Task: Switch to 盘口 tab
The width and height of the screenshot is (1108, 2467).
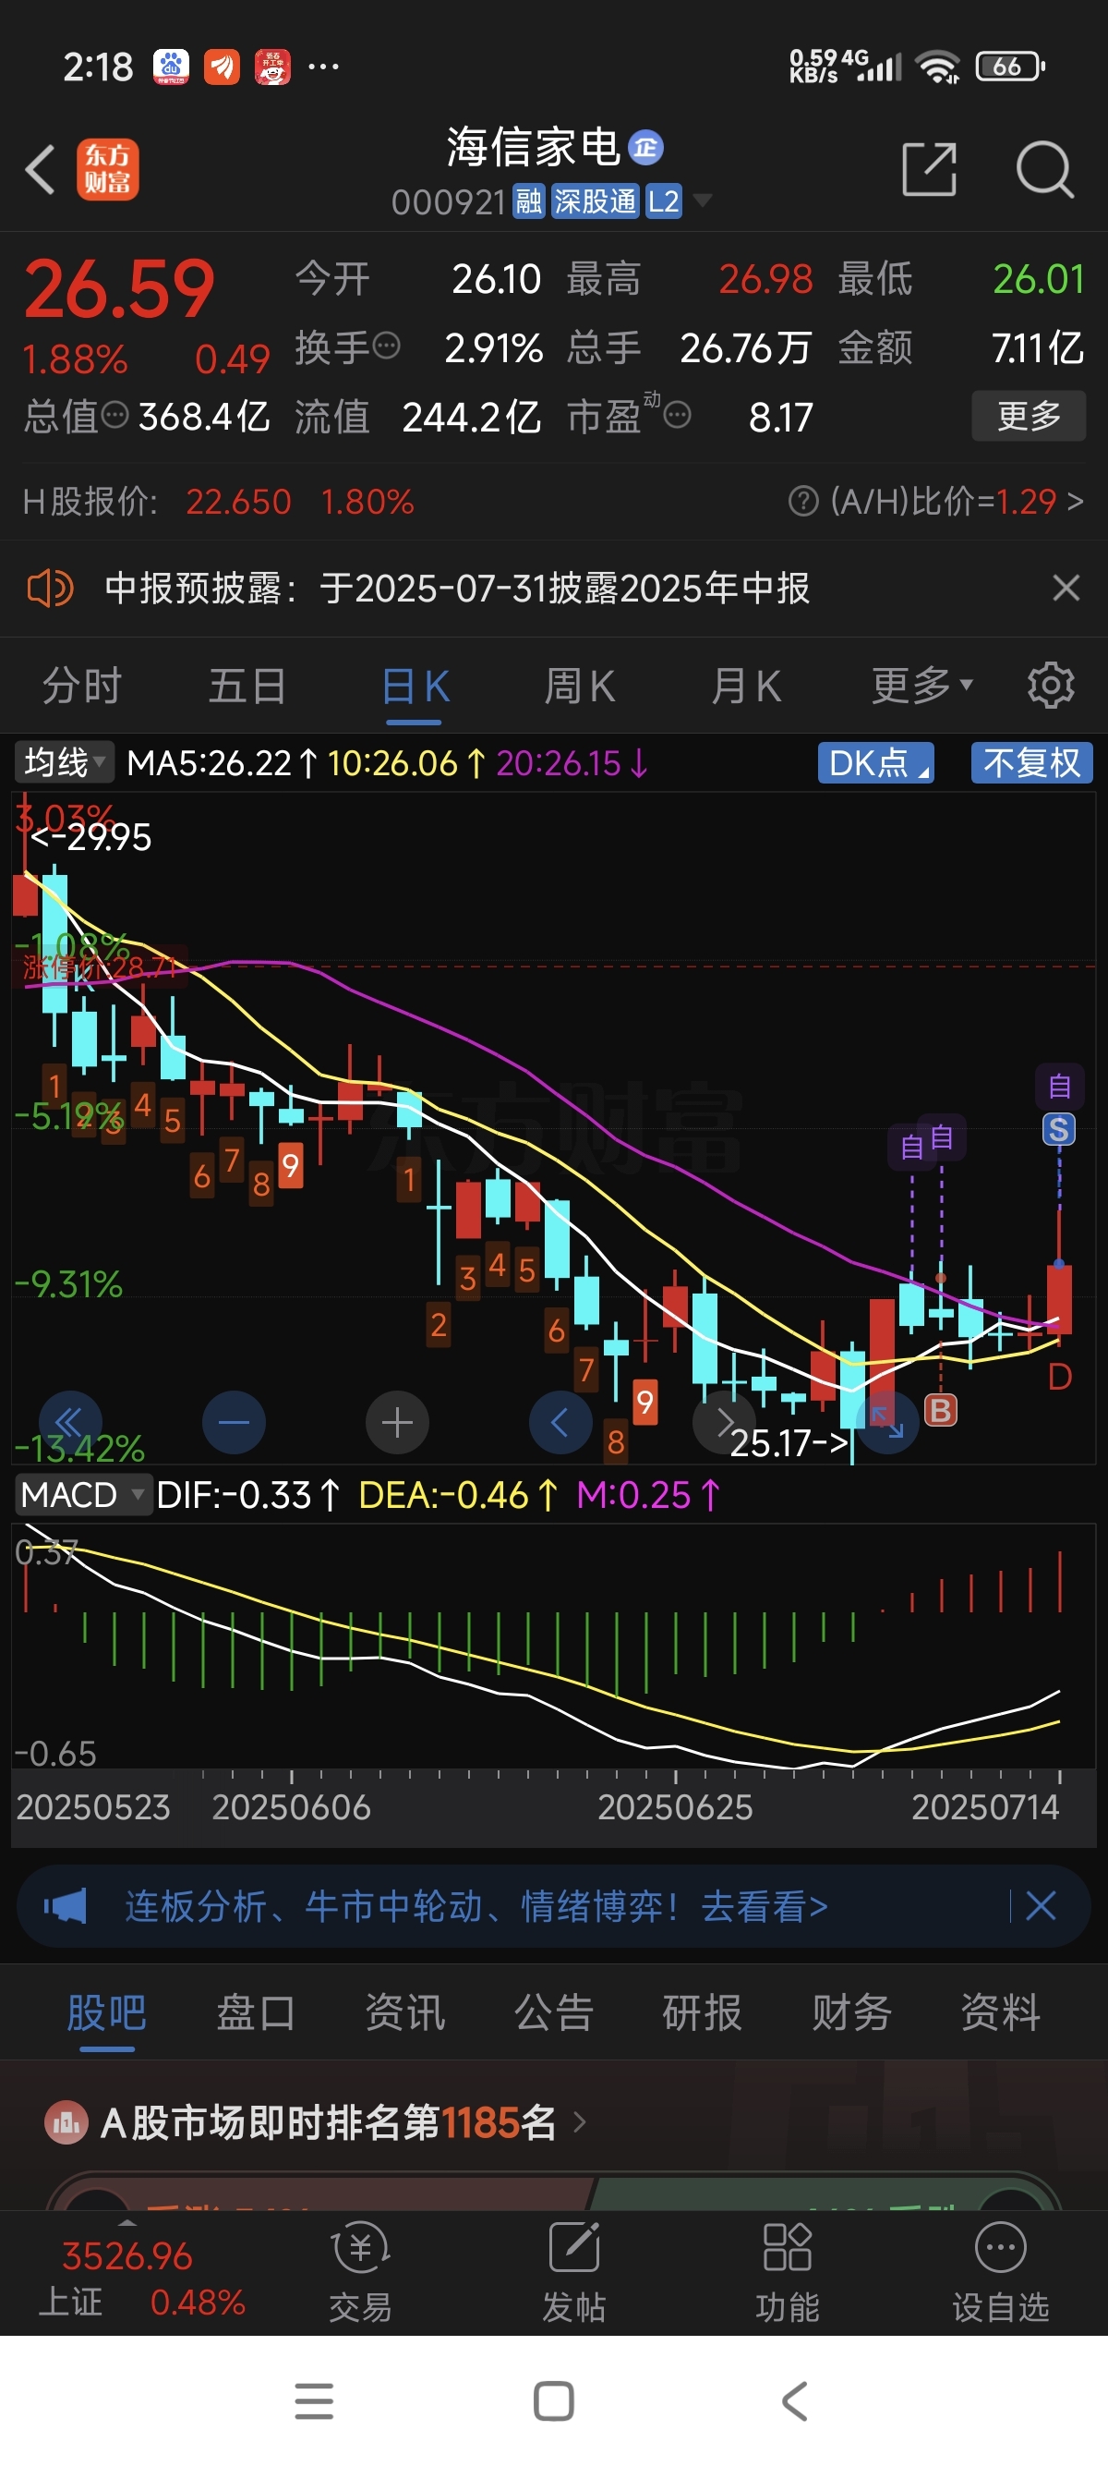Action: tap(256, 2012)
